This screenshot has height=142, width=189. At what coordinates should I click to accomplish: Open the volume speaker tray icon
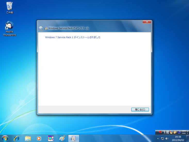click(167, 139)
